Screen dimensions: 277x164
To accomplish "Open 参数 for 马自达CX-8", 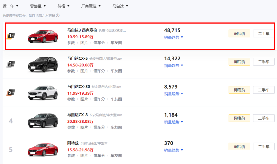I will click(x=71, y=127).
